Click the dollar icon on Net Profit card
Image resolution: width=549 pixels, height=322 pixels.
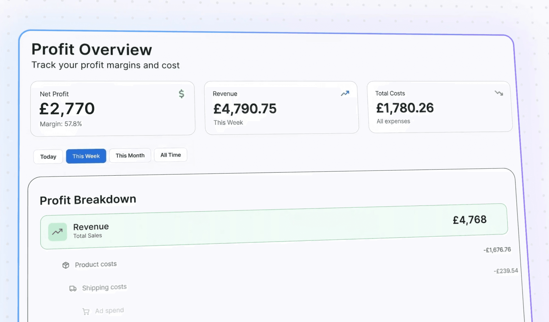pyautogui.click(x=181, y=94)
